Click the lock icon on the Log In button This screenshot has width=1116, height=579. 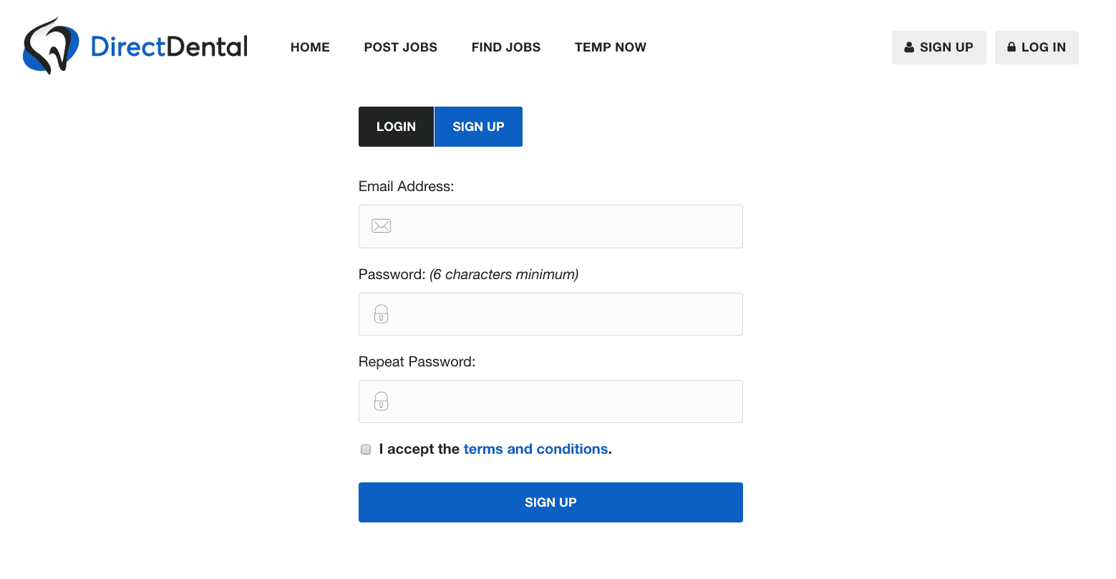(1011, 47)
